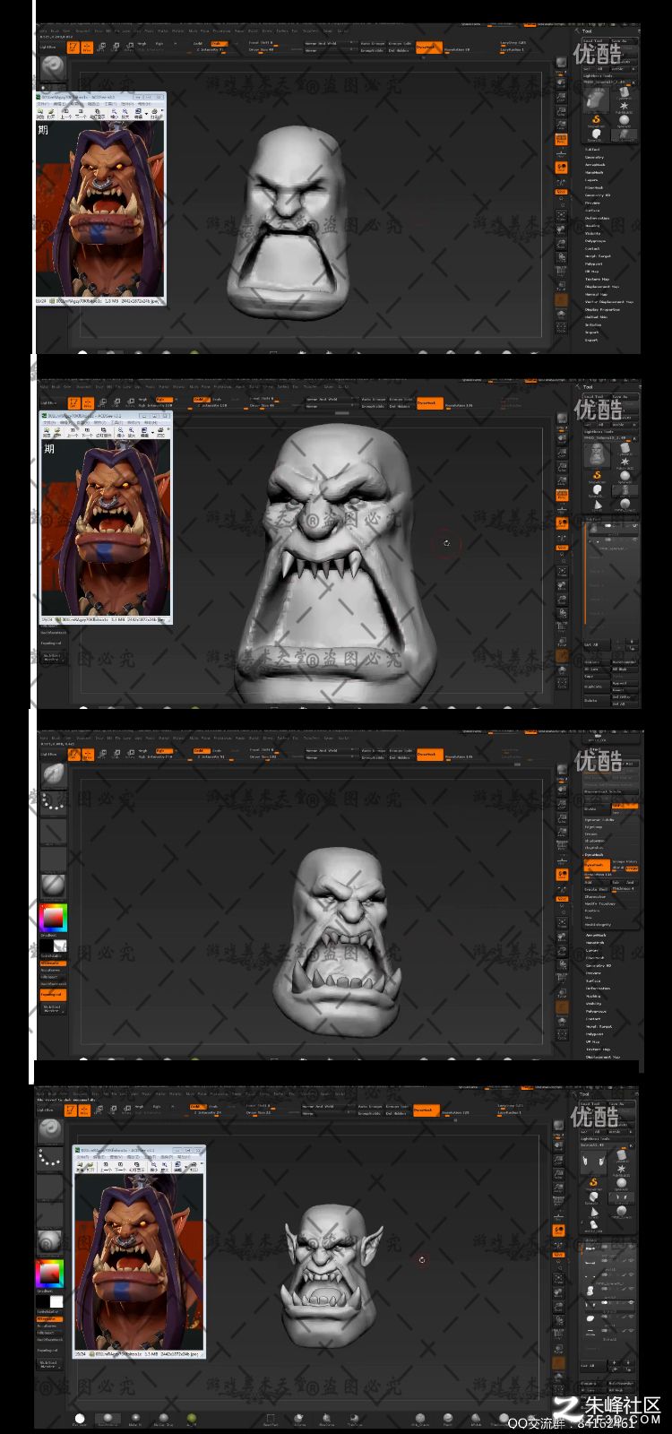The height and width of the screenshot is (1434, 672).
Task: Select the PolyMesh3D star tool icon in the rough blockout view
Action: 624,106
